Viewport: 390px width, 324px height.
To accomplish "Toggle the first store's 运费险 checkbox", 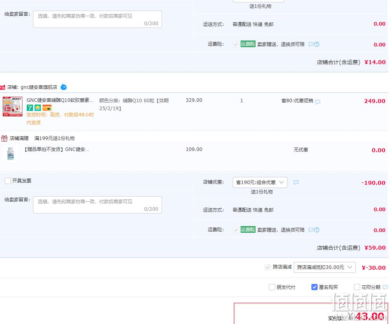I will pos(236,44).
